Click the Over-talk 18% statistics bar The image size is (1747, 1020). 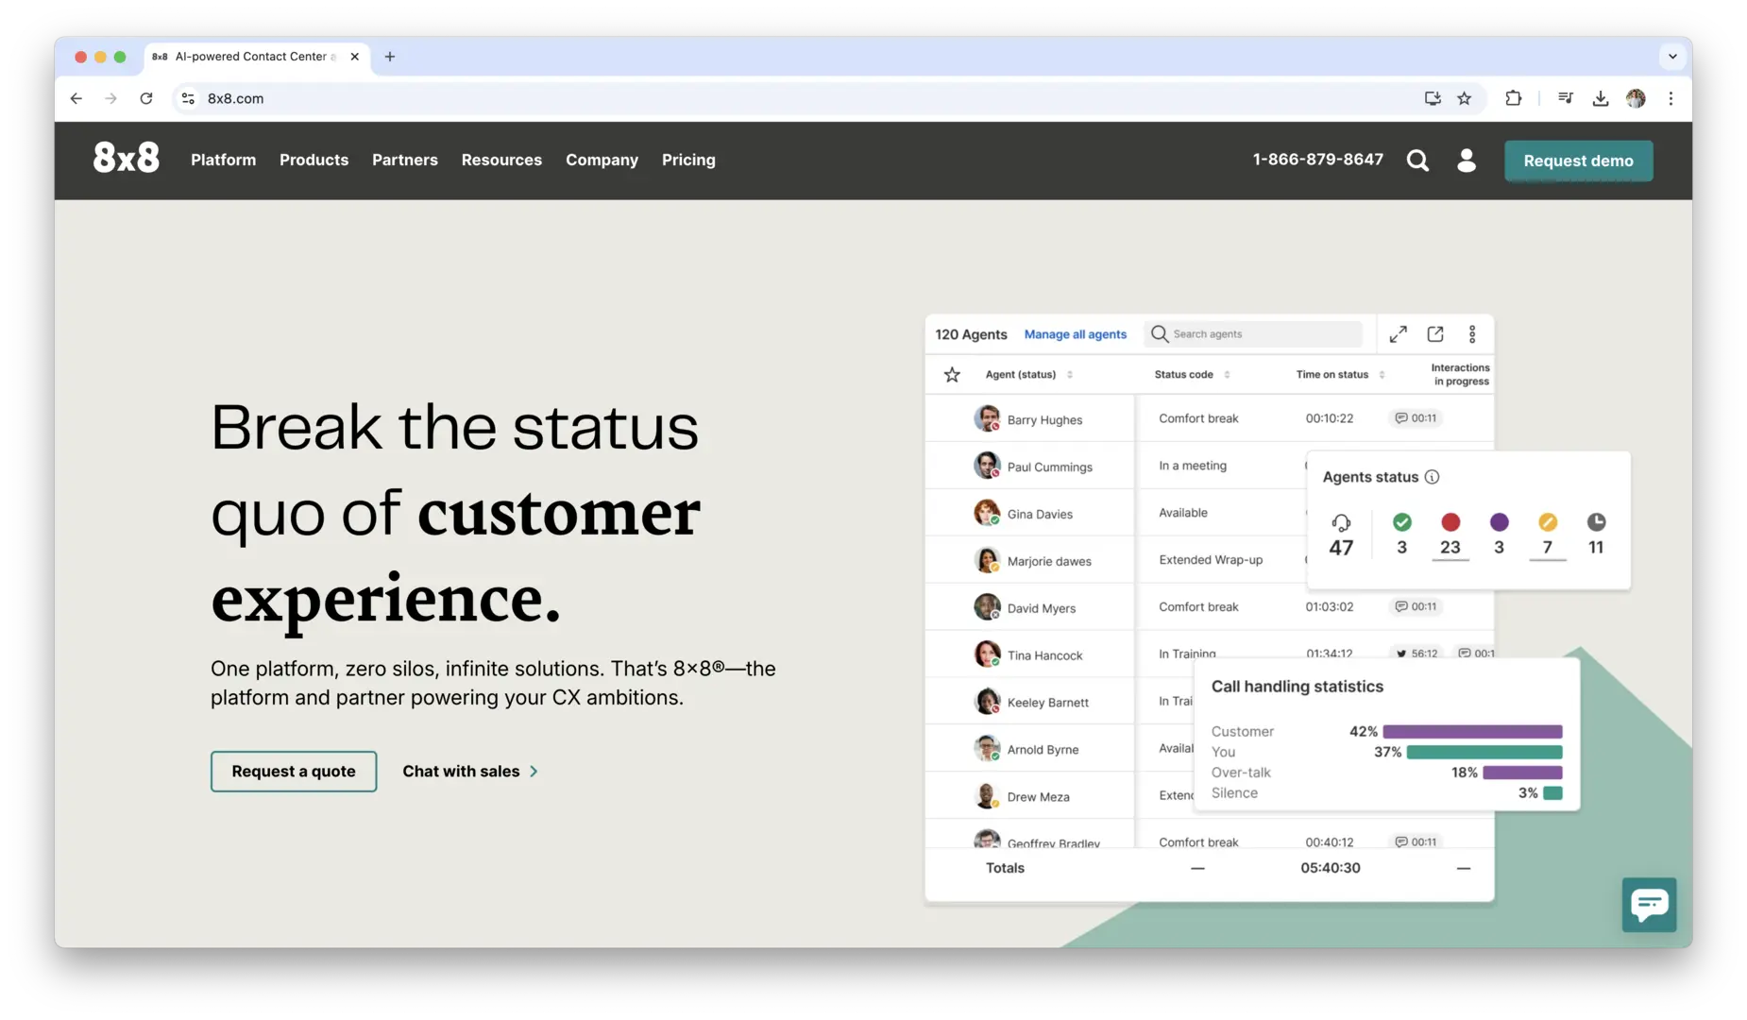(x=1522, y=773)
